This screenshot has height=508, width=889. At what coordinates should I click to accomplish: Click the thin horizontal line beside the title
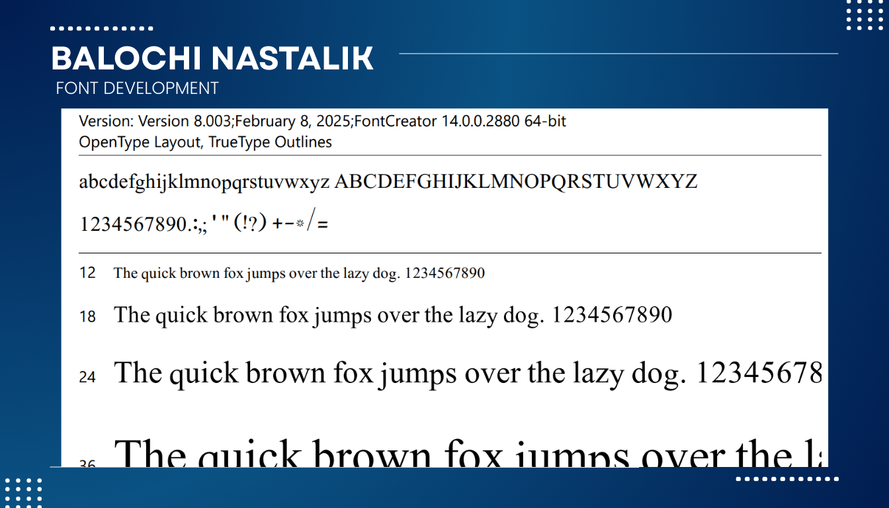(x=618, y=54)
